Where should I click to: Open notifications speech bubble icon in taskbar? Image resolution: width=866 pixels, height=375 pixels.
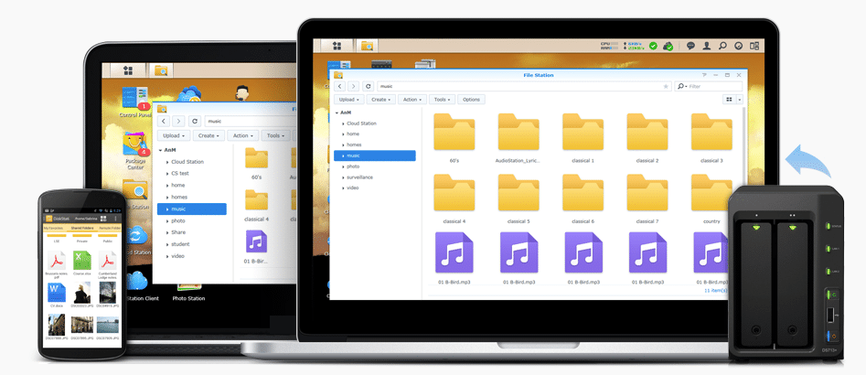tap(690, 46)
